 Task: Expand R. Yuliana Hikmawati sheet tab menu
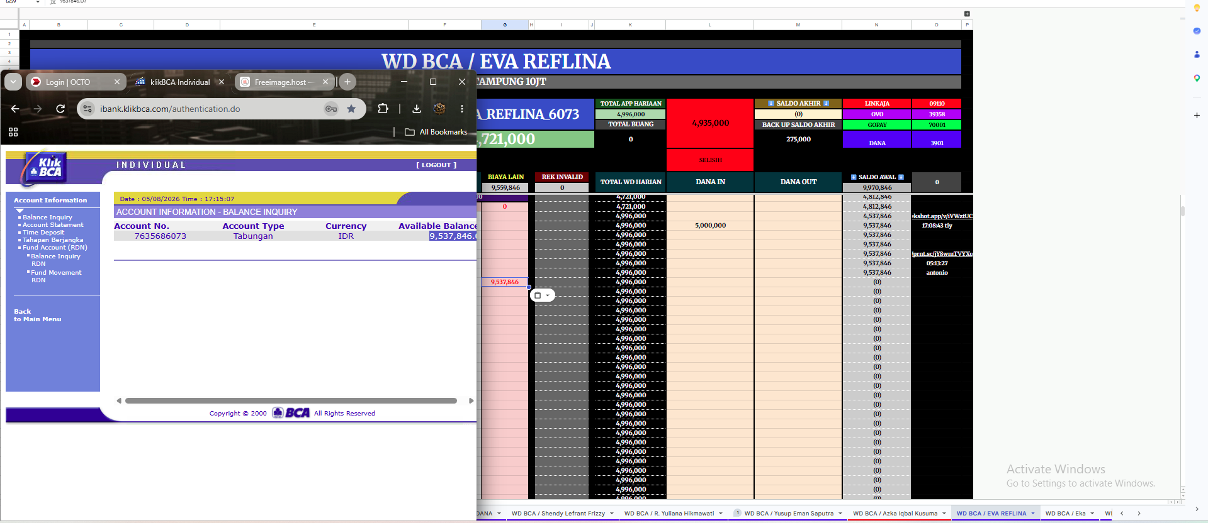pyautogui.click(x=720, y=514)
